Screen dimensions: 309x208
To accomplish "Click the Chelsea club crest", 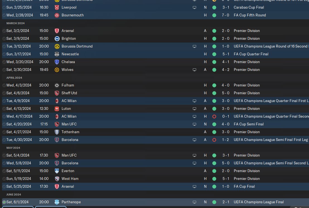I will tap(57, 62).
